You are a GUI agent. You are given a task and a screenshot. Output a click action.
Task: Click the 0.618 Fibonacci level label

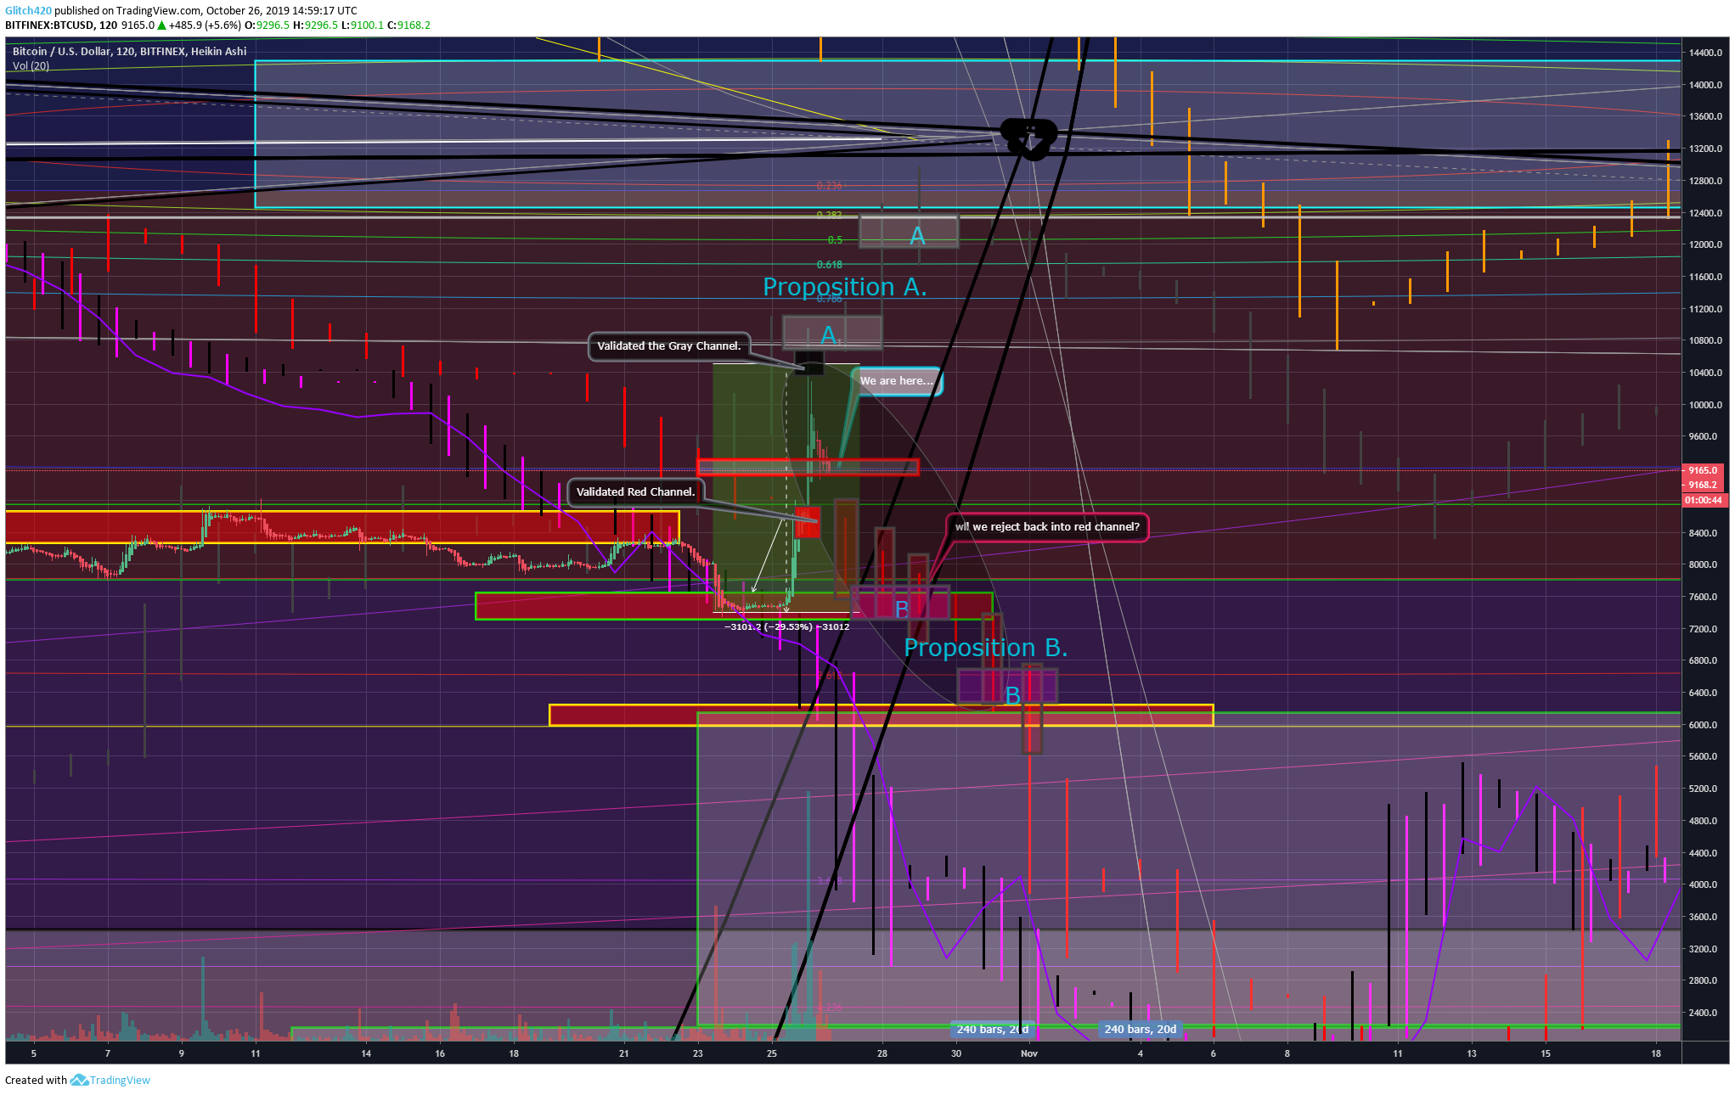pos(829,265)
